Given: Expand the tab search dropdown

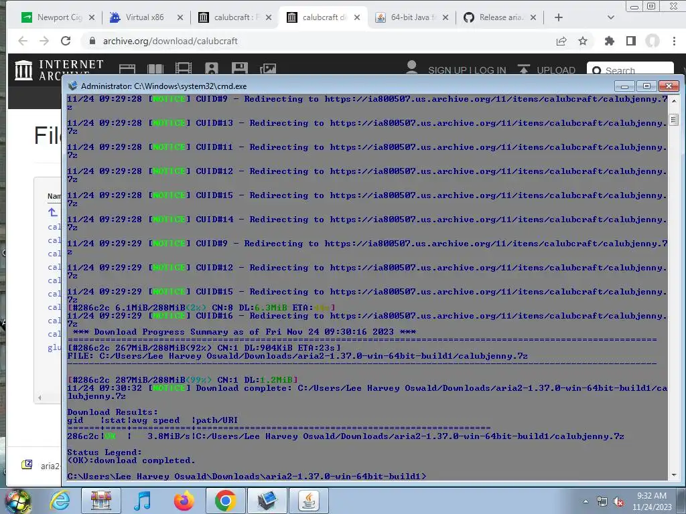Looking at the screenshot, I should (611, 17).
